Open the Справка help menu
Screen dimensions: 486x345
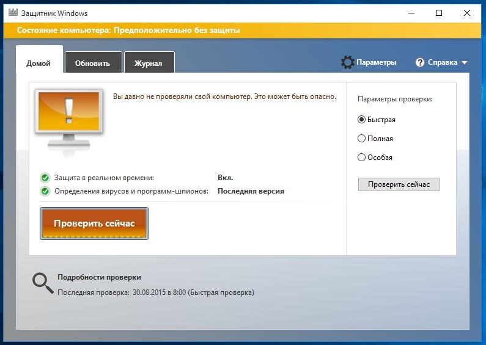[x=443, y=62]
